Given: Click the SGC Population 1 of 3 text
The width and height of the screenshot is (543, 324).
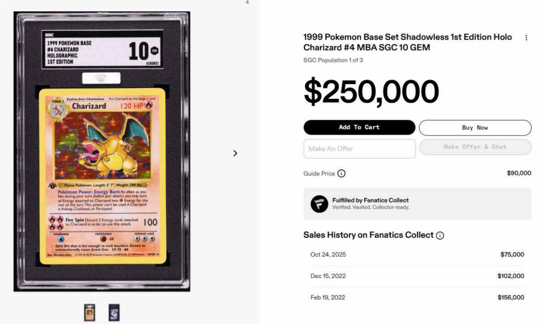Looking at the screenshot, I should click(x=333, y=60).
